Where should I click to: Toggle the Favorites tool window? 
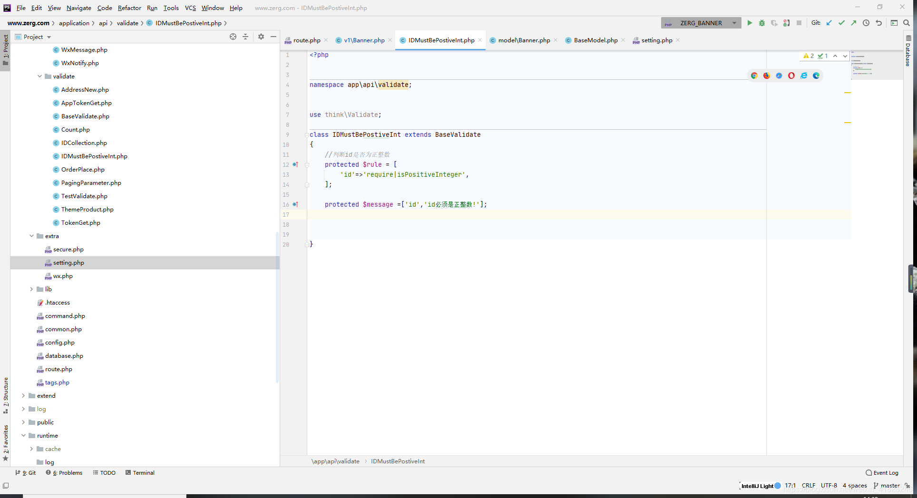click(5, 443)
